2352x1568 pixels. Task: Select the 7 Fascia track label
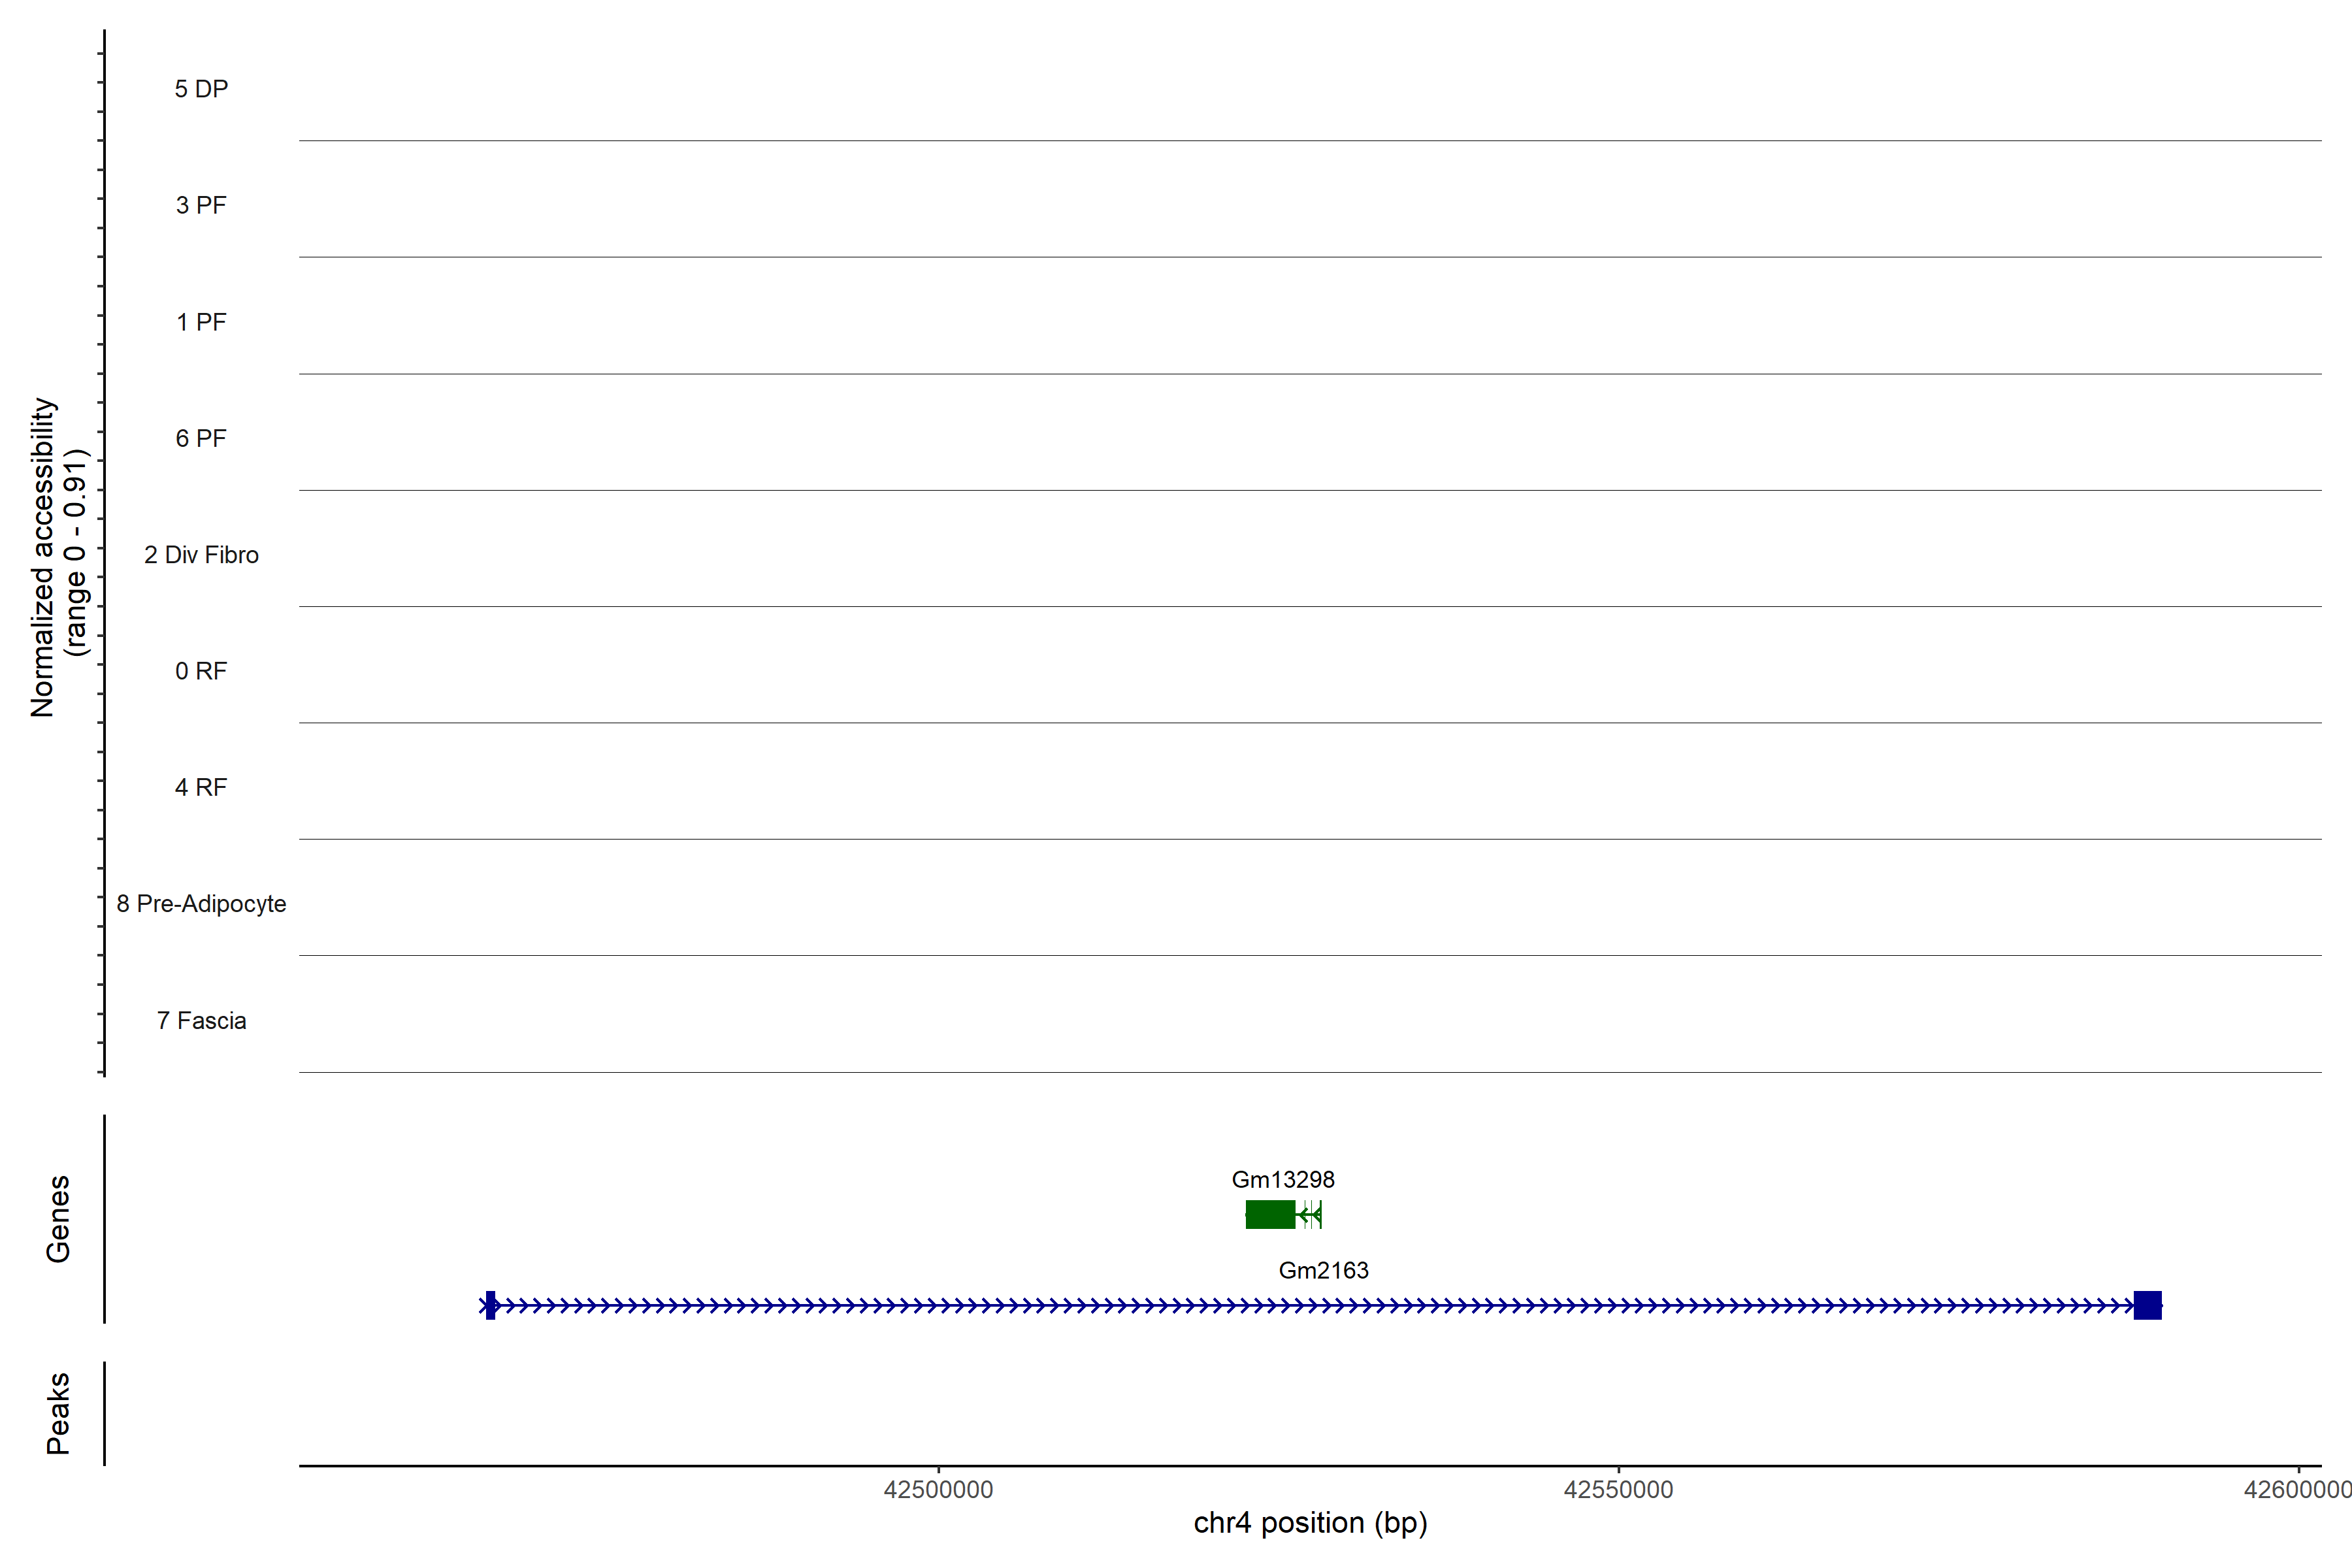[201, 1020]
